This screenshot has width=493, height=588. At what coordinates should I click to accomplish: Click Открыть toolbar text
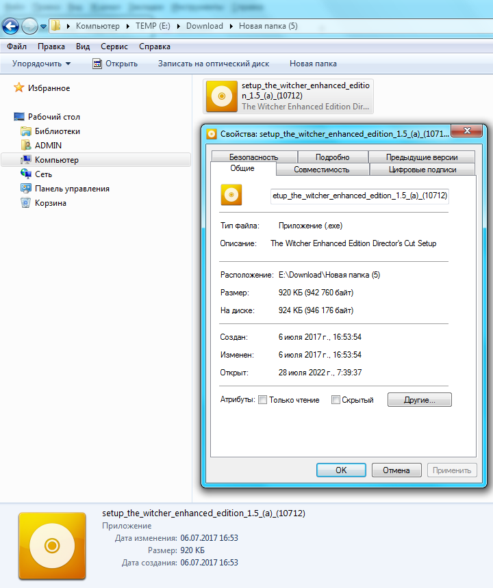click(121, 64)
